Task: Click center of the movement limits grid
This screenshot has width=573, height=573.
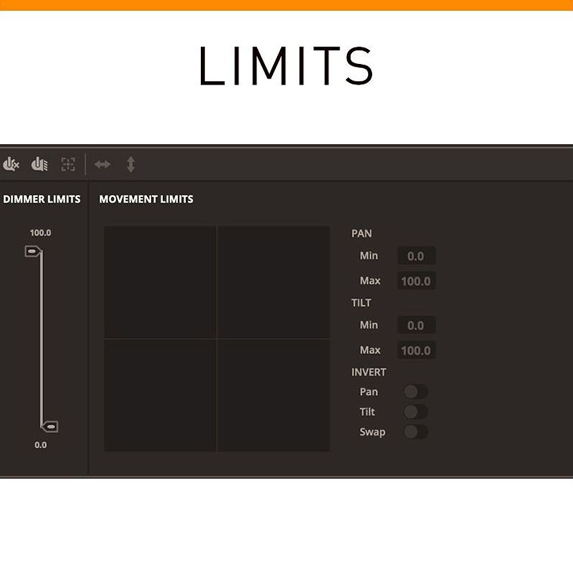Action: point(217,339)
